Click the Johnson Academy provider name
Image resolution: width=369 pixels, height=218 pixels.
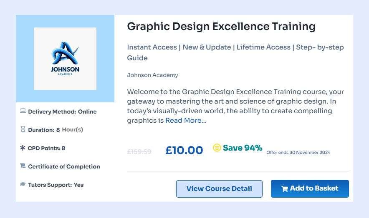152,75
